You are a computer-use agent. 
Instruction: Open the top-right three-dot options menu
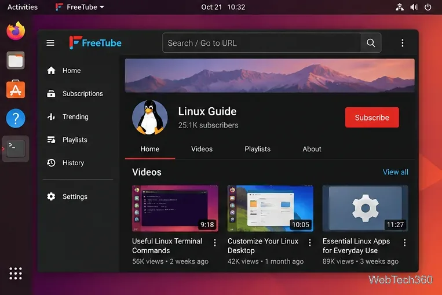click(402, 43)
